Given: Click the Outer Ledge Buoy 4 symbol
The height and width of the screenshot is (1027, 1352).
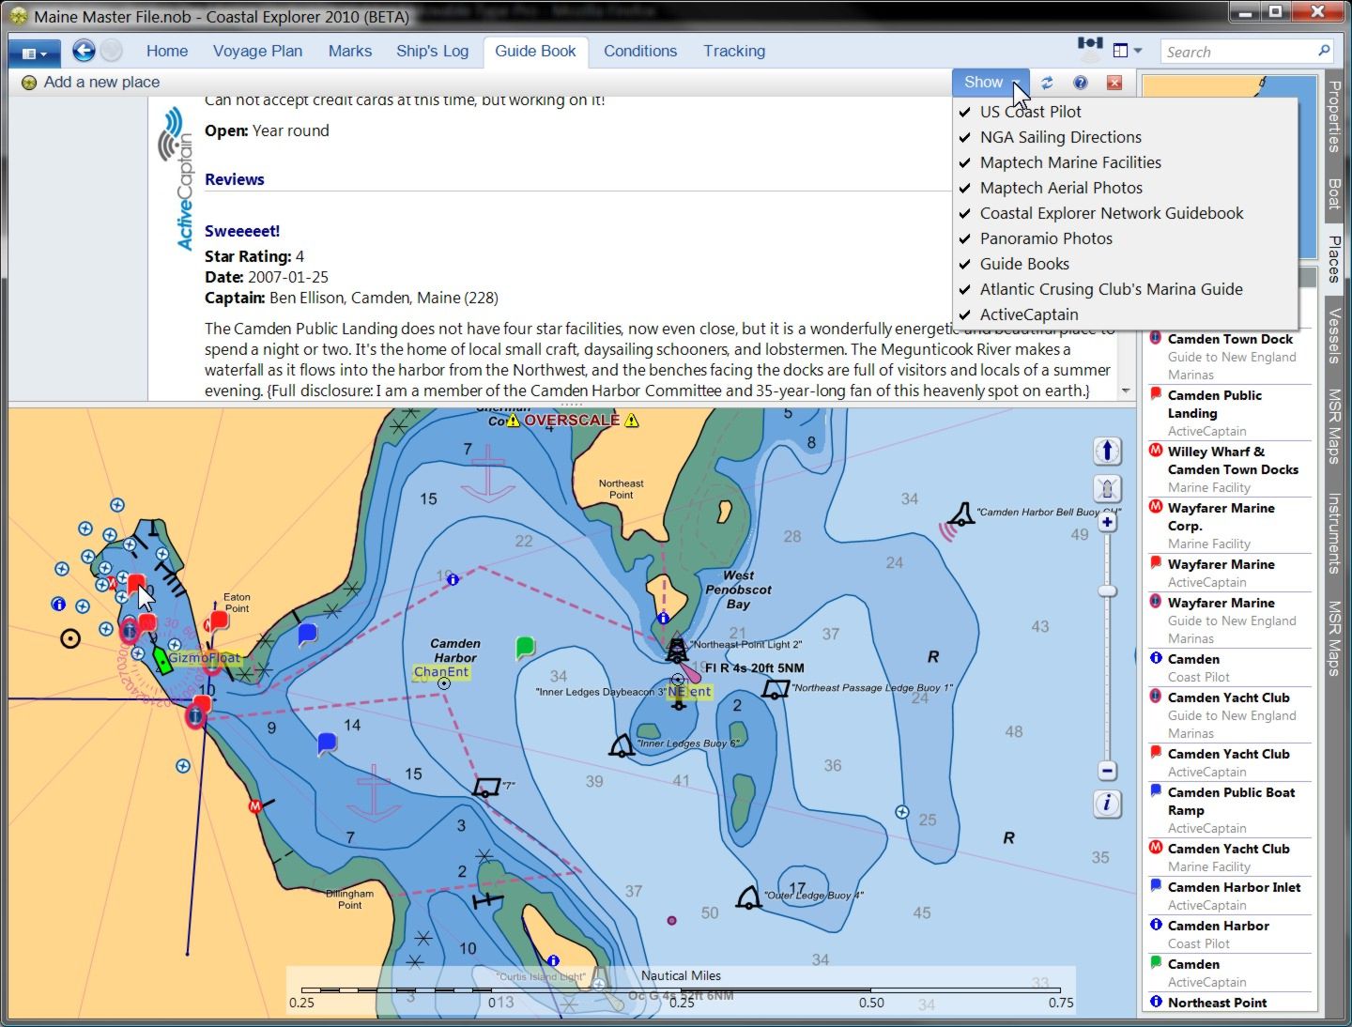Looking at the screenshot, I should pos(748,898).
